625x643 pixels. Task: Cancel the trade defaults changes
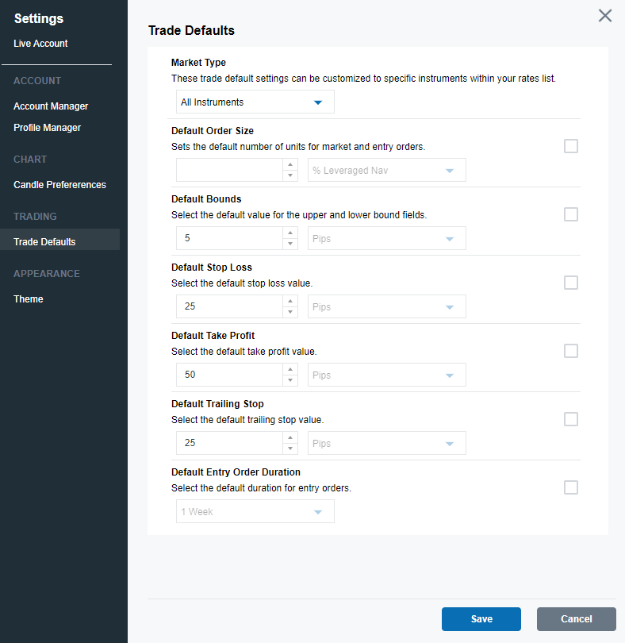[x=576, y=619]
